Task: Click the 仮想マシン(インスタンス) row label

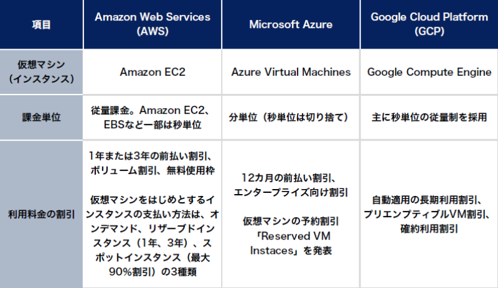Action: pos(41,72)
